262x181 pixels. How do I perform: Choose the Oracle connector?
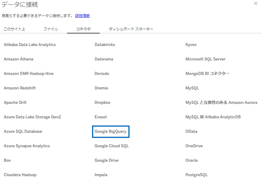pos(191,160)
